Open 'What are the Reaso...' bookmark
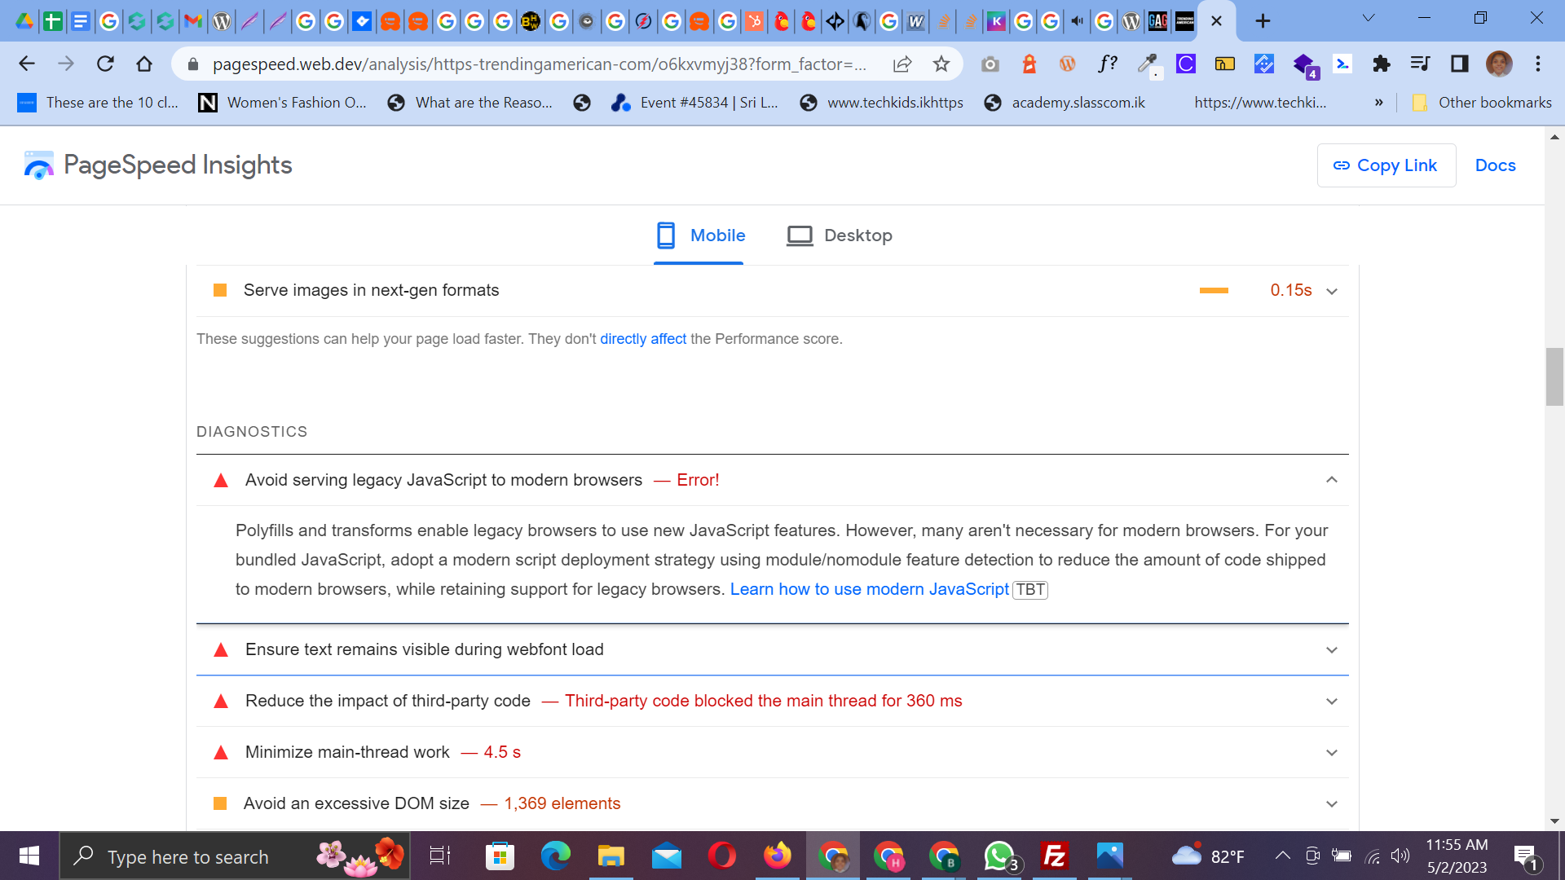 [470, 103]
